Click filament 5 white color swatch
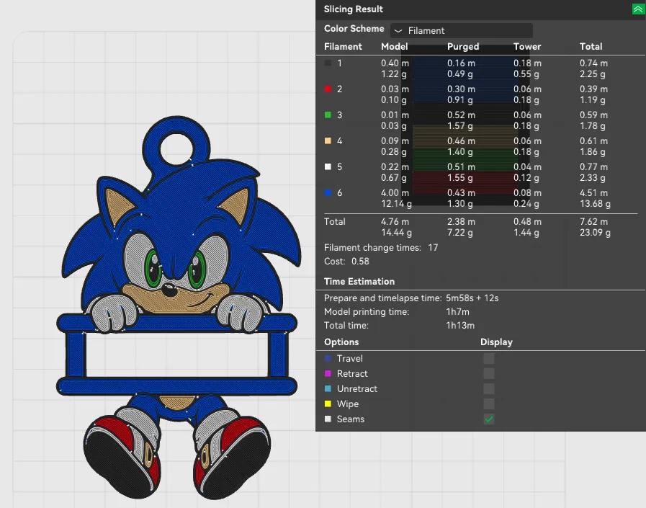646x508 pixels. [328, 166]
